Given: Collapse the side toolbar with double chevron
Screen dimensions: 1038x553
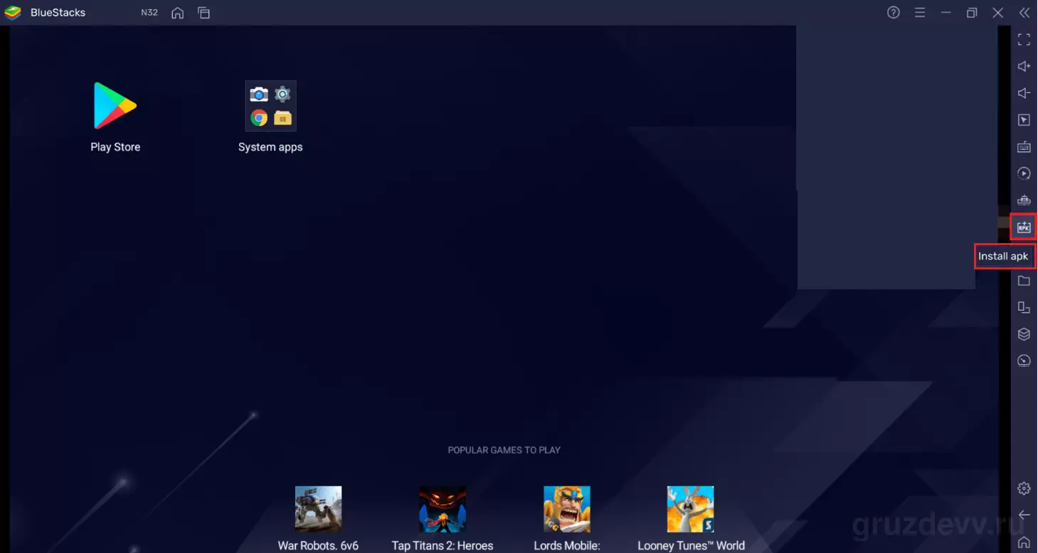Looking at the screenshot, I should [x=1024, y=13].
